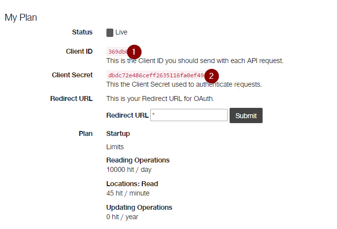This screenshot has width=337, height=229.
Task: Click the Redirect URL for OAuth description
Action: pyautogui.click(x=160, y=98)
